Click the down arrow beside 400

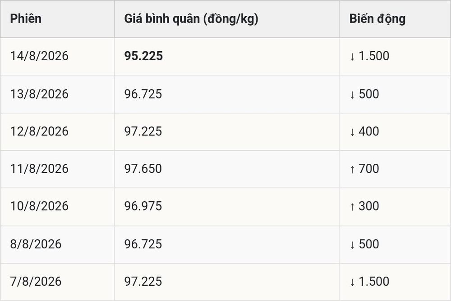click(352, 132)
